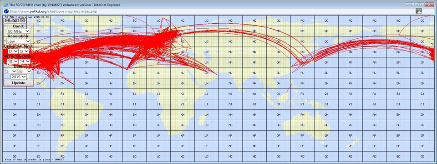Click the globe icon beside the URL
This screenshot has width=437, height=164.
6,11
